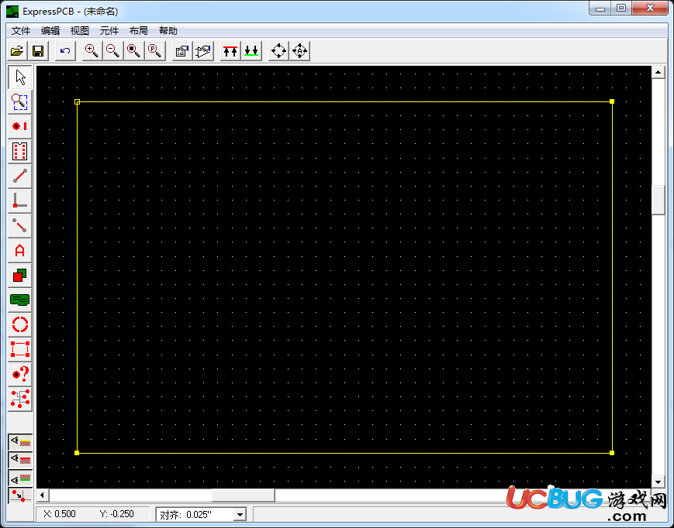Select the place rectangle tool

[x=19, y=276]
